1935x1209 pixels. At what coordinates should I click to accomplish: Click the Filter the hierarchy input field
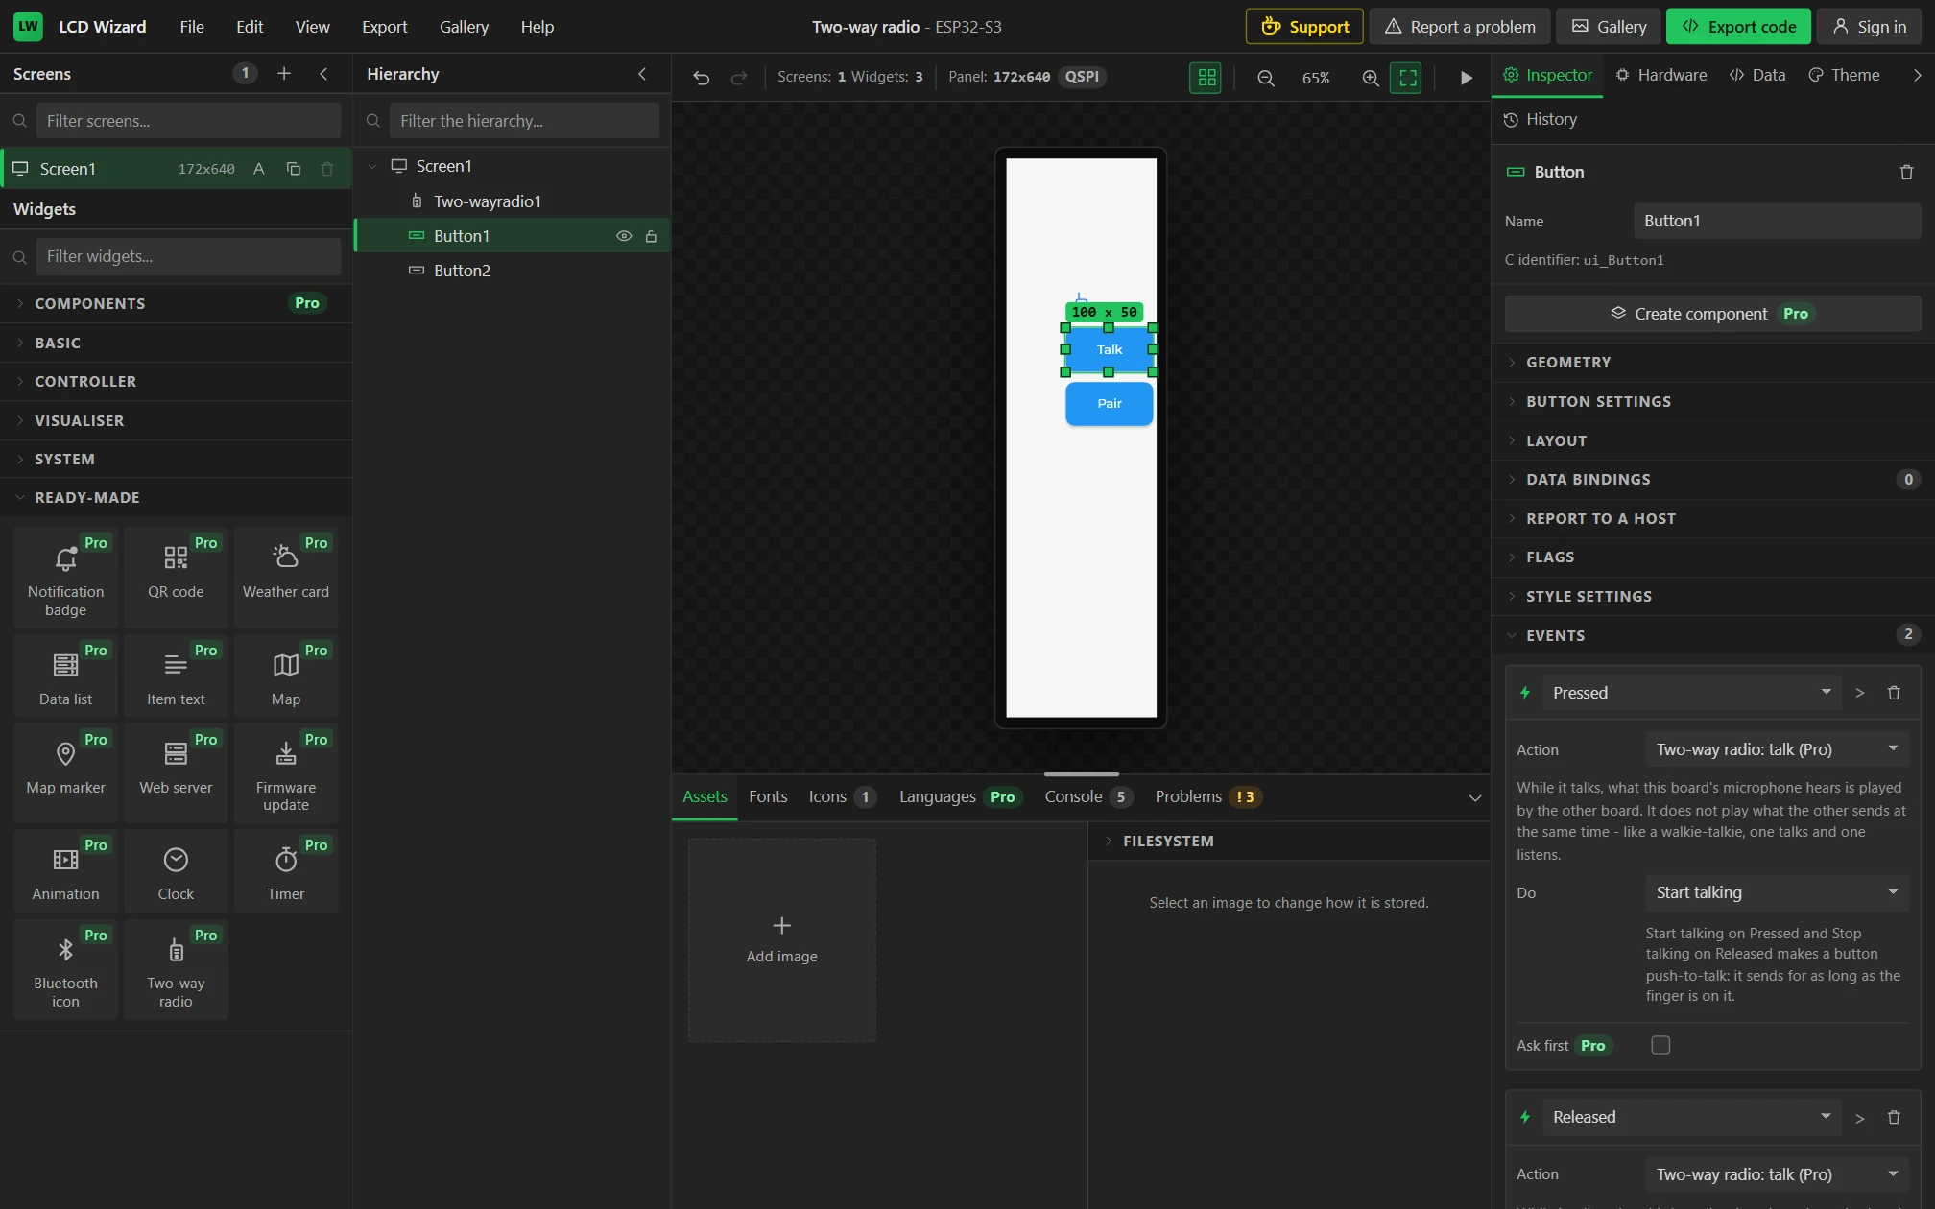click(x=524, y=121)
